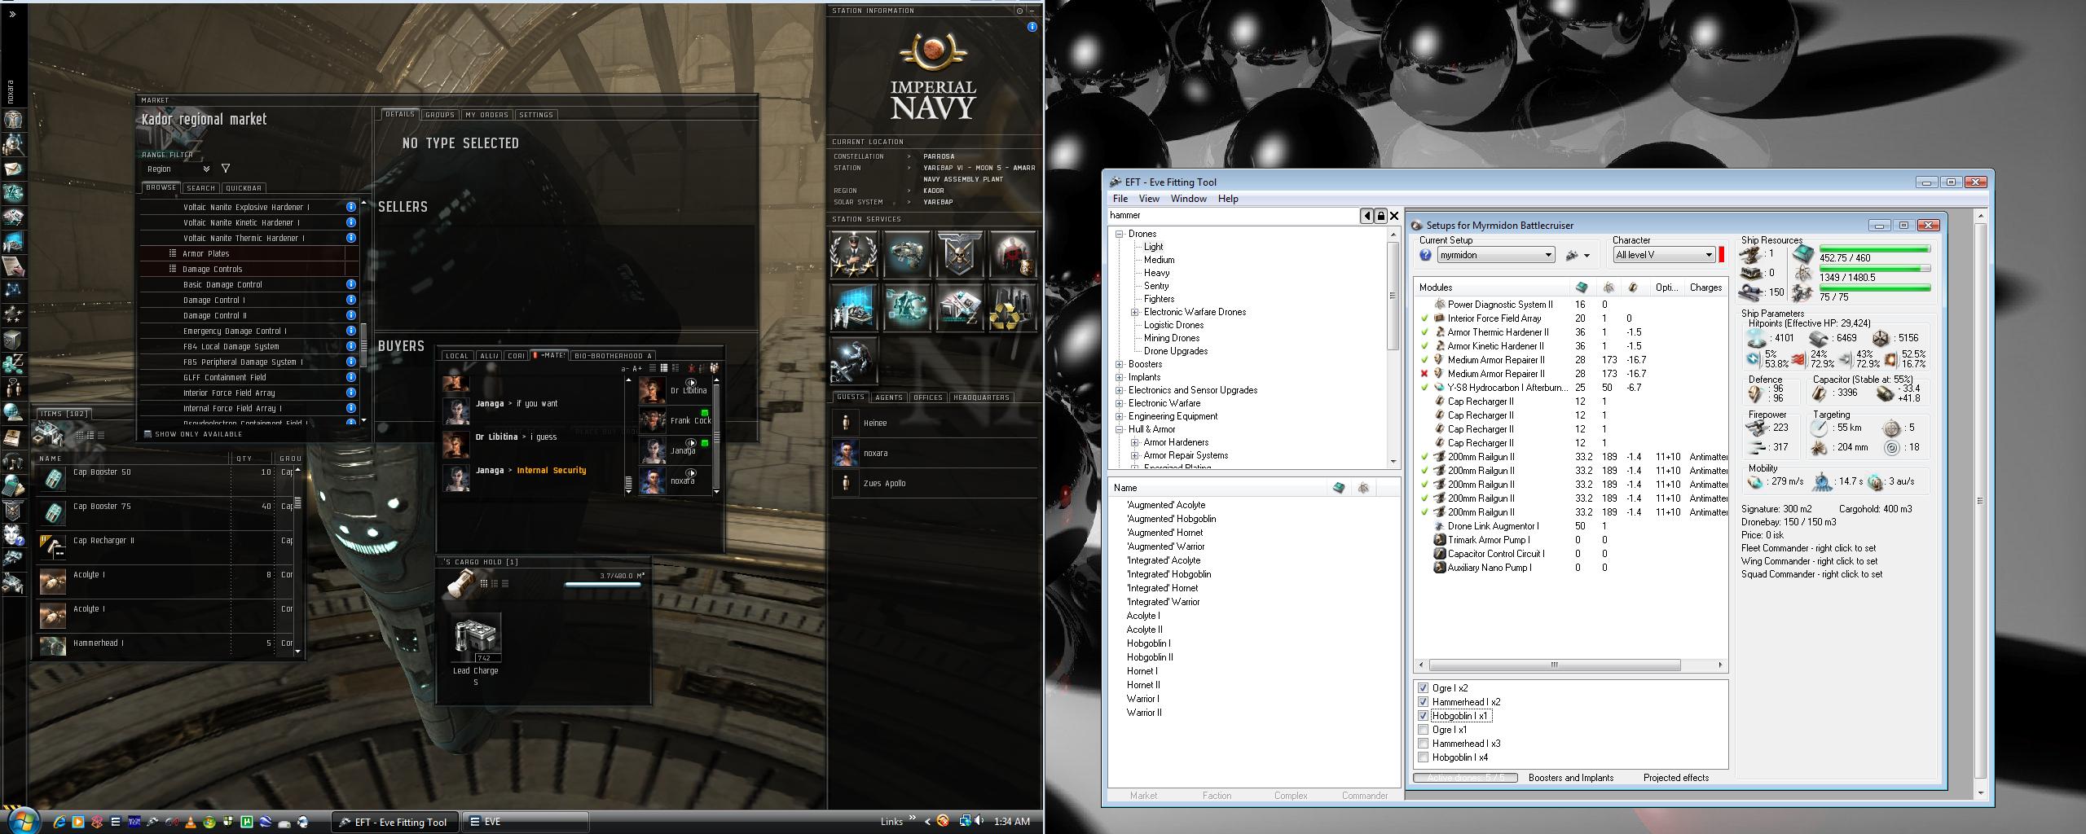This screenshot has height=834, width=2086.
Task: Open the Current Setup dropdown showing myrmidon
Action: click(x=1495, y=255)
